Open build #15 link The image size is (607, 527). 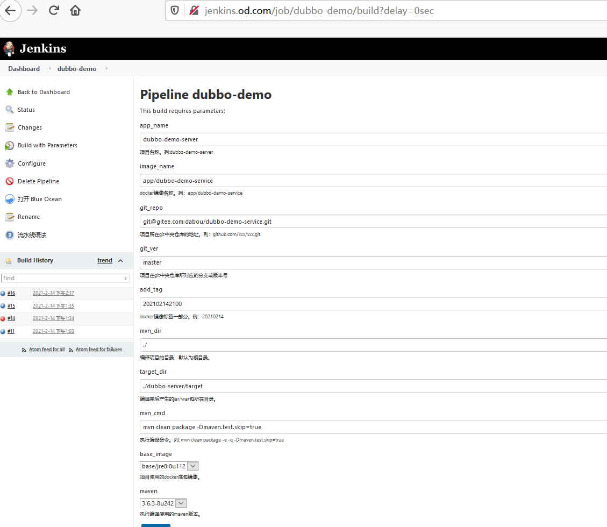coord(11,306)
